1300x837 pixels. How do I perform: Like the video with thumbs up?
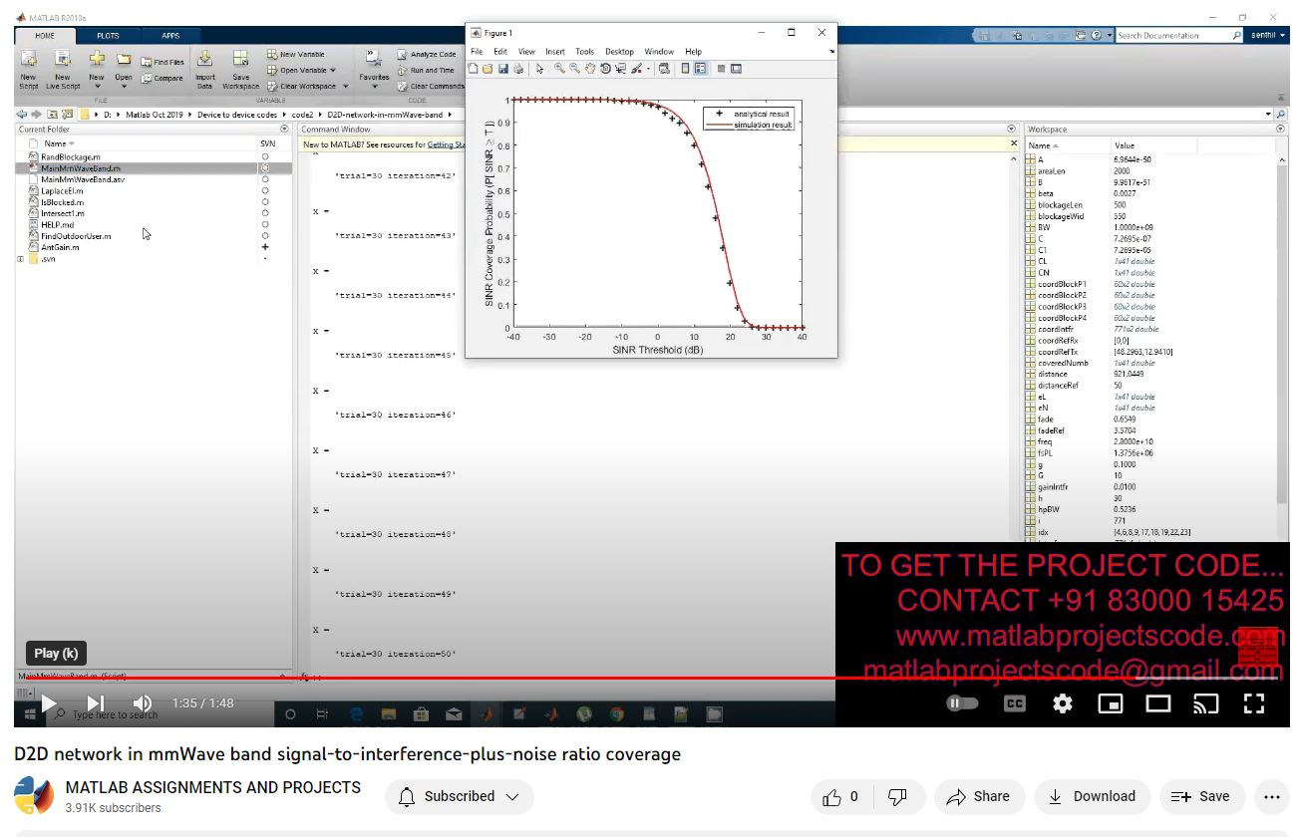click(841, 796)
